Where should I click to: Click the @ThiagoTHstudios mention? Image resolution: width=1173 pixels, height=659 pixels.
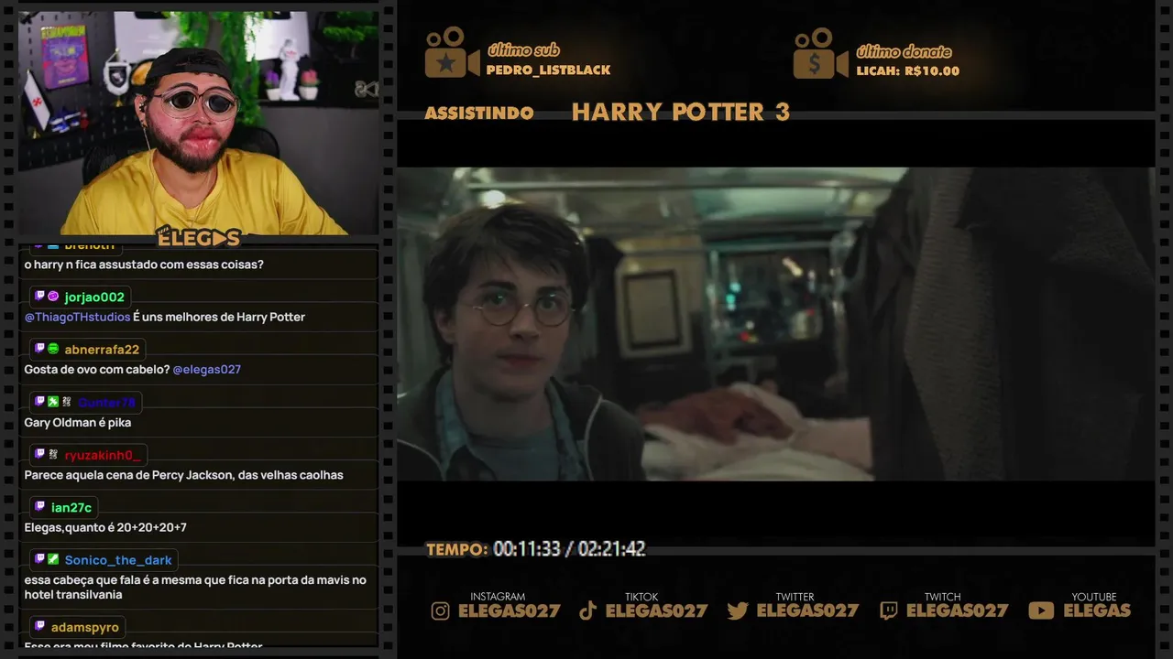click(77, 317)
